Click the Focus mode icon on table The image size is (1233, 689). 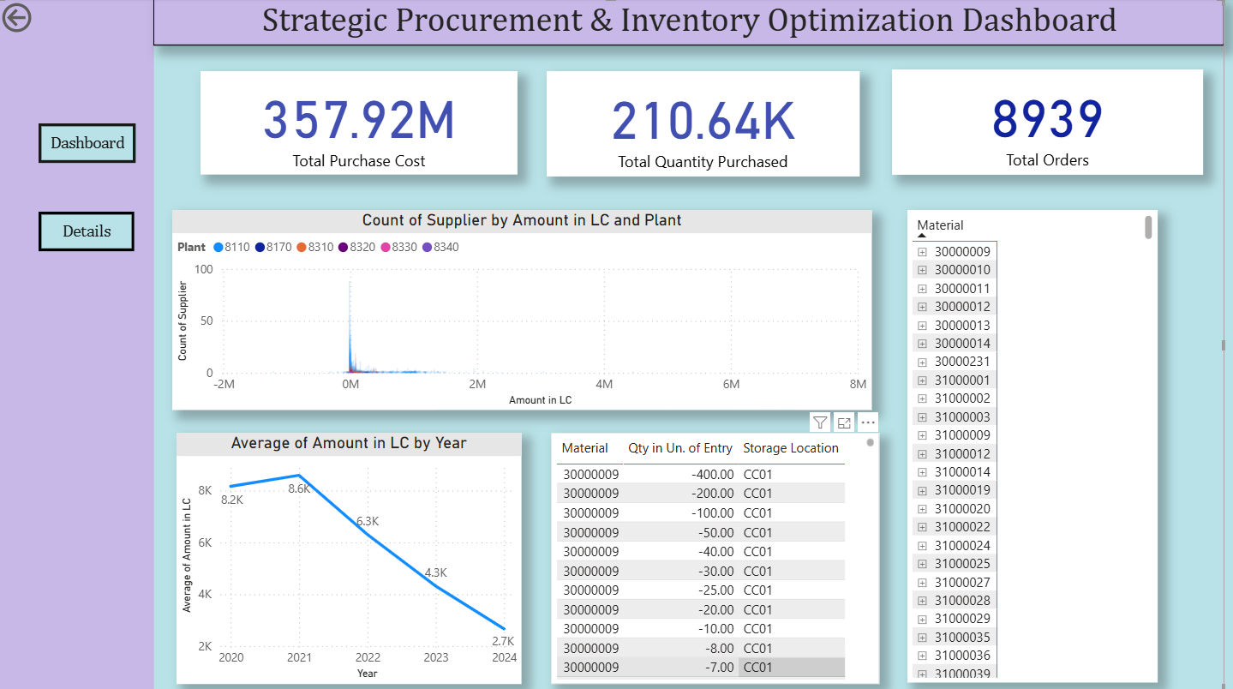coord(844,422)
